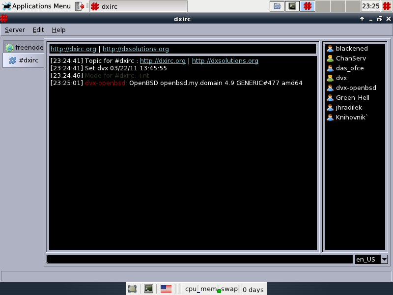Image resolution: width=393 pixels, height=295 pixels.
Task: Shade the dxirc window with the up arrow
Action: pos(362,19)
